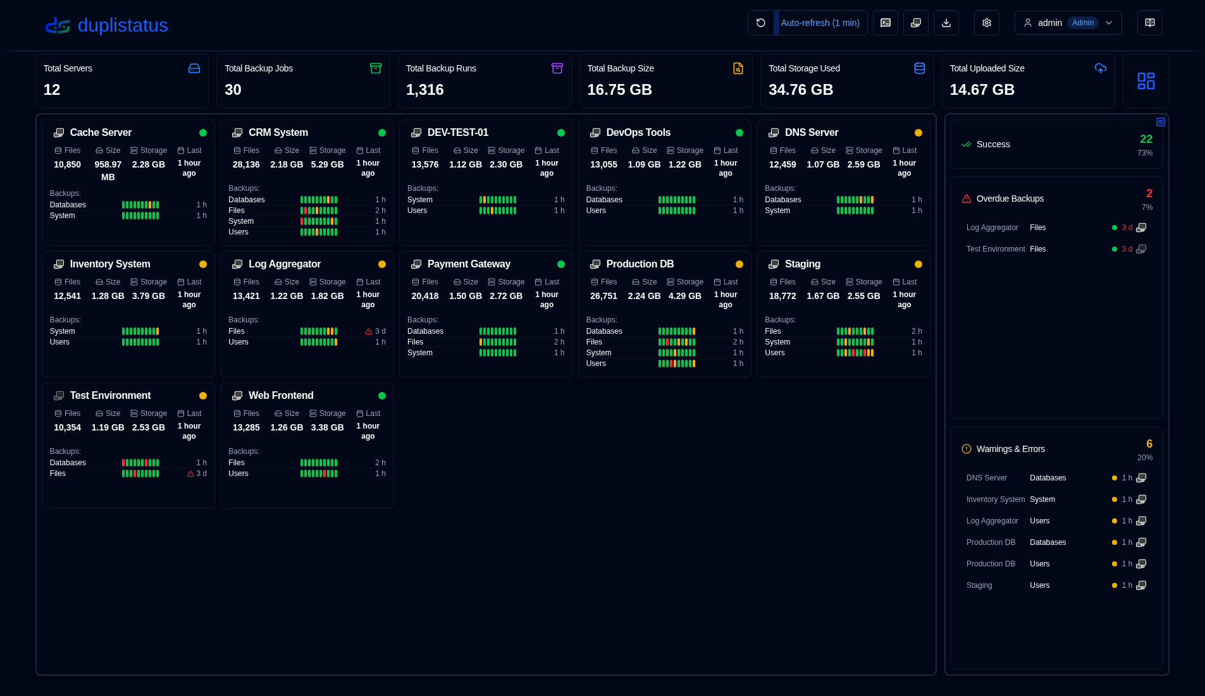Click the blue list view icon above Success panel
Screen dimensions: 1205x696
pos(1160,121)
